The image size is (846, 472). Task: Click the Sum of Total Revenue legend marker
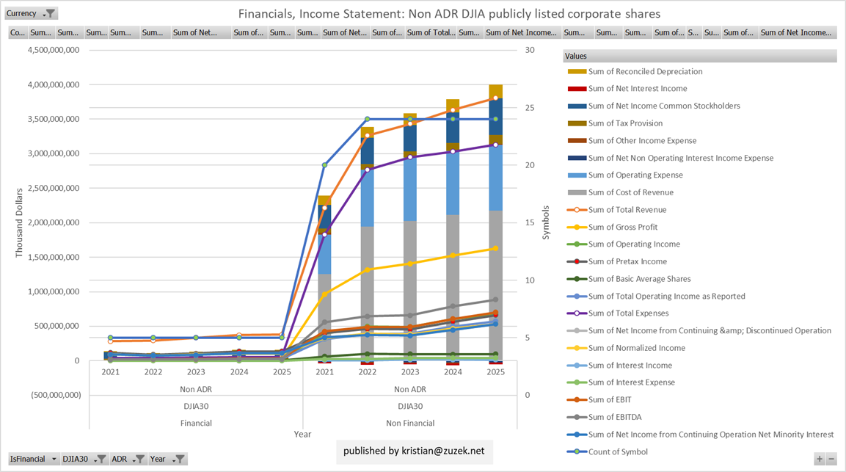click(577, 210)
